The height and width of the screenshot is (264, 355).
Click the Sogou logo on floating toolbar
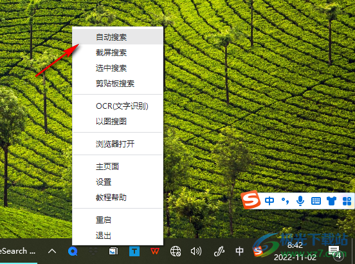pyautogui.click(x=251, y=200)
